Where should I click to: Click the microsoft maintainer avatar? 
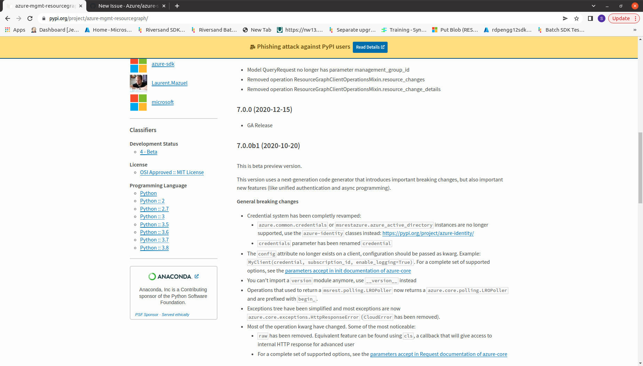[138, 102]
